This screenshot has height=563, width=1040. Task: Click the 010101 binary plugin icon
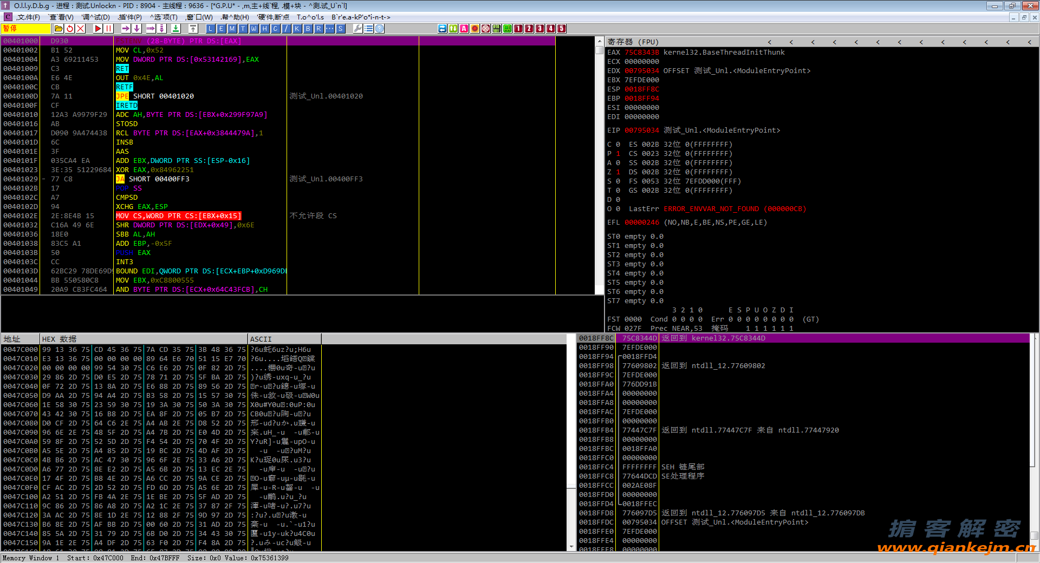click(496, 29)
